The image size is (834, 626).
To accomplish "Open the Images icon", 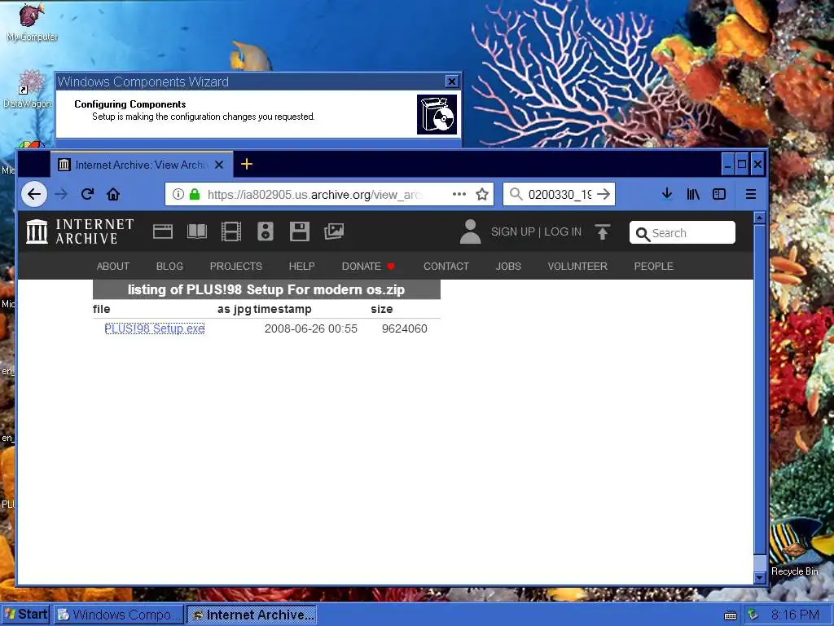I will coord(334,231).
